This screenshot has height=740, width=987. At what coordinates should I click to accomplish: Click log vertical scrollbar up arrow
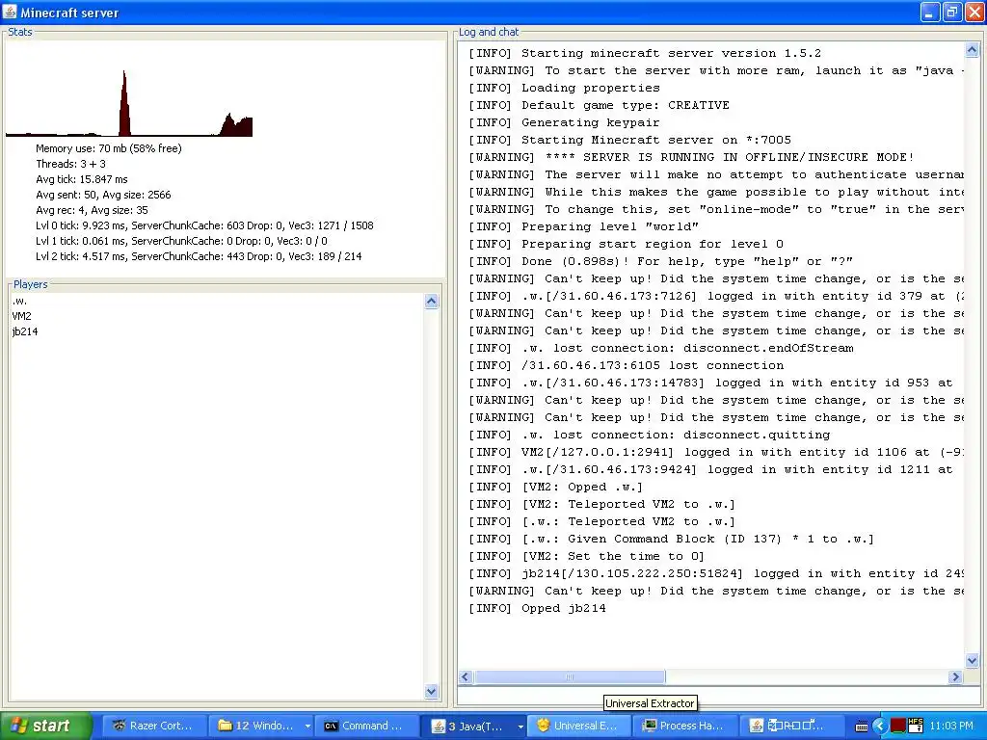pyautogui.click(x=972, y=50)
